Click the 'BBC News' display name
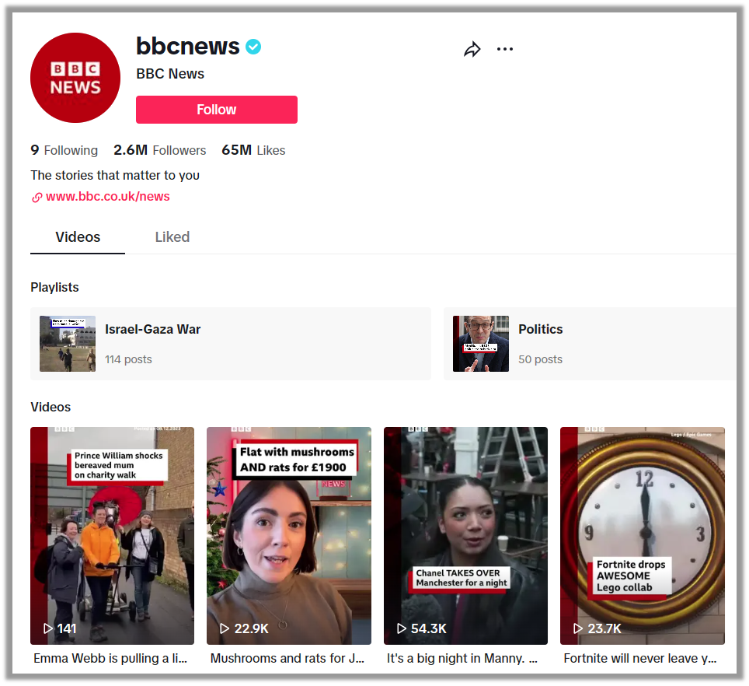749x686 pixels. pos(170,74)
